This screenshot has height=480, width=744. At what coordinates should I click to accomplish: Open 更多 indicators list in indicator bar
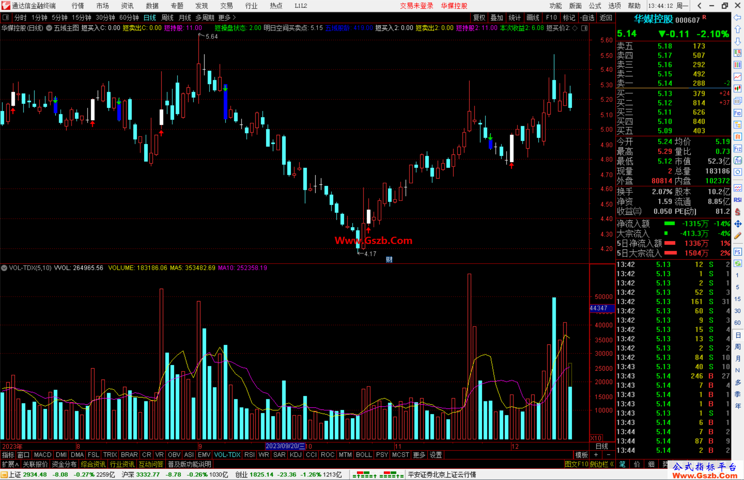(x=419, y=455)
